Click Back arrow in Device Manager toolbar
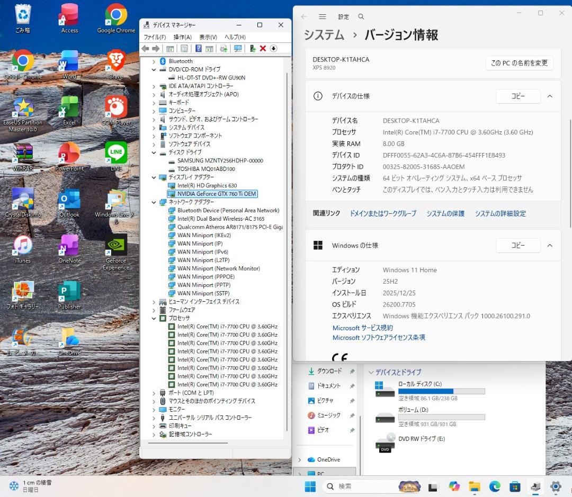This screenshot has height=497, width=572. click(145, 49)
